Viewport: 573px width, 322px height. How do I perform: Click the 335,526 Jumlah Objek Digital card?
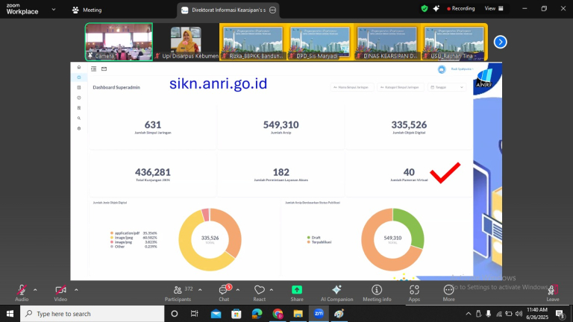[x=409, y=127]
